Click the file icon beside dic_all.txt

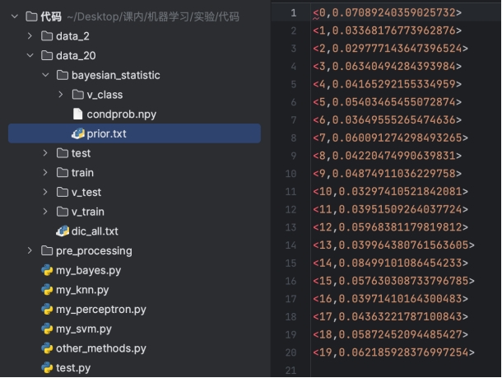[x=62, y=231]
